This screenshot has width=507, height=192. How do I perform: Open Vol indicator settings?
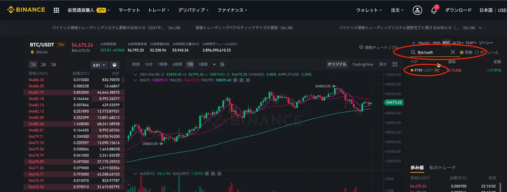tap(213, 174)
